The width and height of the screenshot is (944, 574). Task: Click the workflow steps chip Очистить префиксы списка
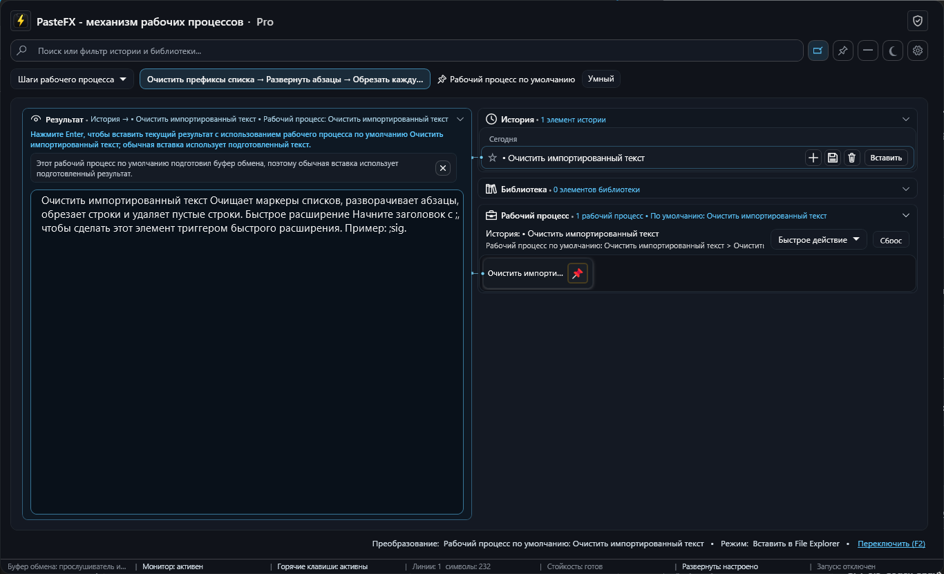285,80
